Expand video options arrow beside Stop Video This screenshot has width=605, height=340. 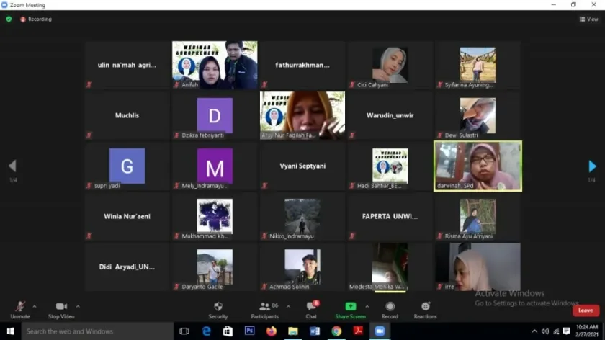(78, 306)
